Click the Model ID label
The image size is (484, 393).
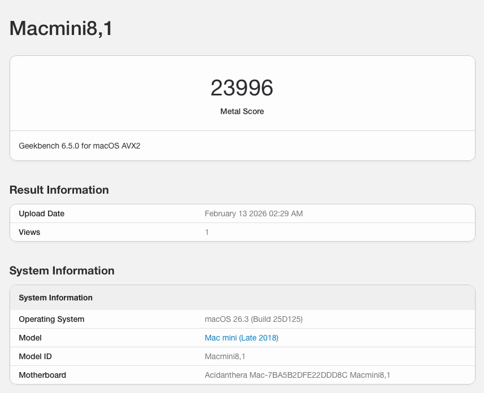35,356
